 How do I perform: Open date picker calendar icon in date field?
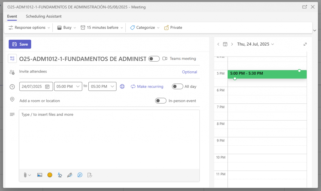(47, 87)
